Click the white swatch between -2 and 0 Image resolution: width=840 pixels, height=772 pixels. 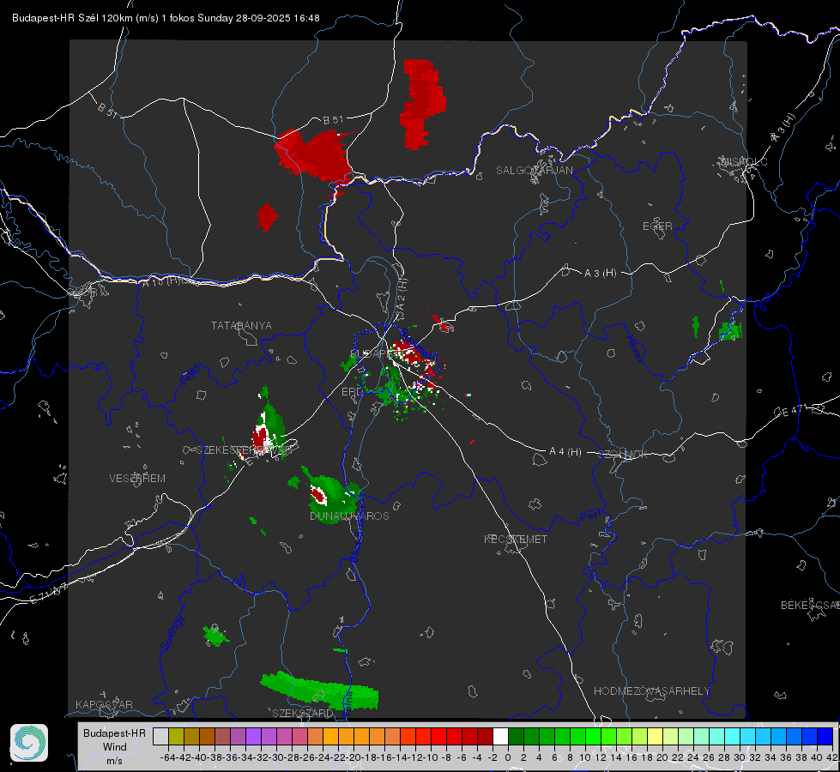click(x=500, y=736)
